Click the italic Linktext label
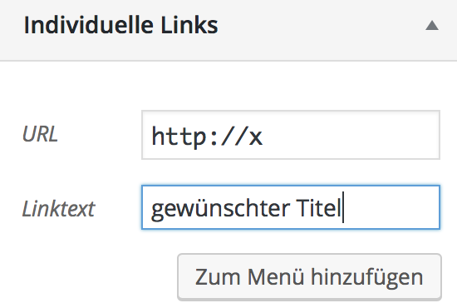This screenshot has width=457, height=308. [59, 209]
